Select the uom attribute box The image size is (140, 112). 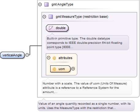point(60,69)
